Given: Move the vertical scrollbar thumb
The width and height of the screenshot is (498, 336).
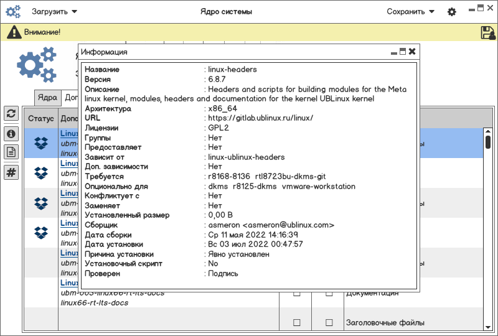Looking at the screenshot, I should coord(488,142).
